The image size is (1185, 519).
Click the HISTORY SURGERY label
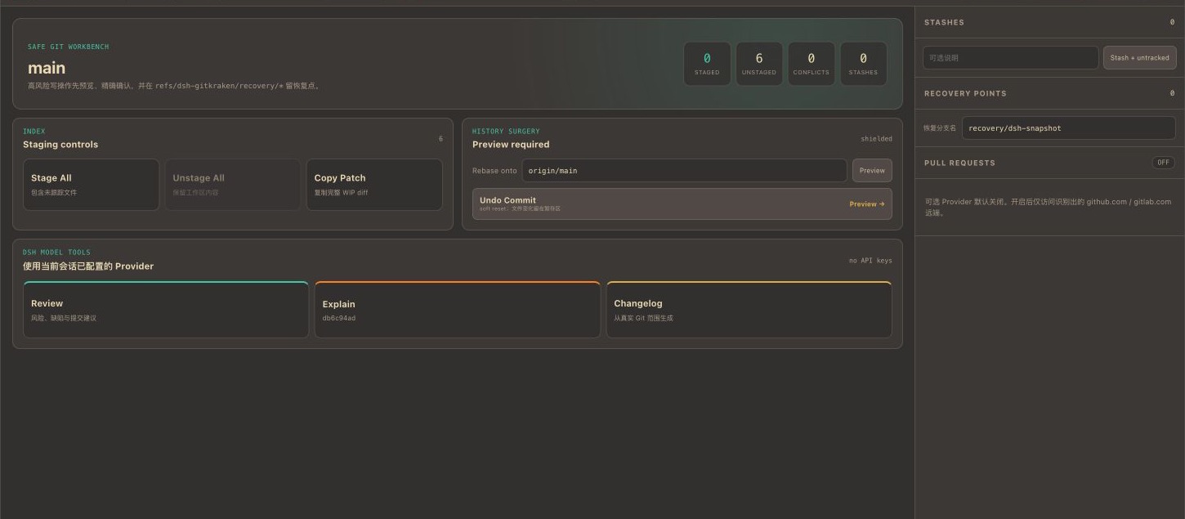point(506,132)
